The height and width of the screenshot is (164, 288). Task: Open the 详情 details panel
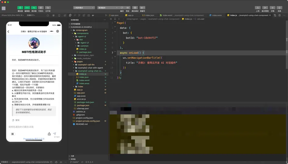pyautogui.click(x=272, y=8)
